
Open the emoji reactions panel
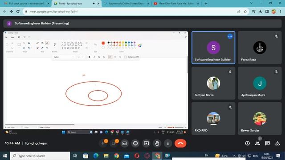[x=135, y=143]
